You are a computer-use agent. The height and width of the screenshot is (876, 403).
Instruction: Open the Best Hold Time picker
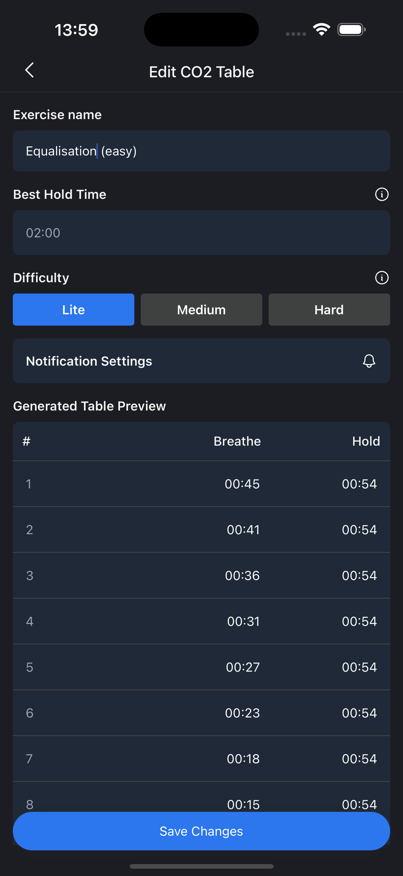(x=201, y=233)
